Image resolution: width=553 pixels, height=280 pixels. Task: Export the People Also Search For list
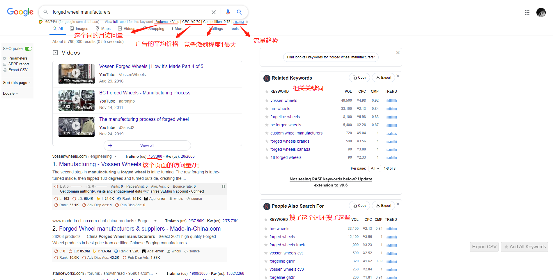383,206
